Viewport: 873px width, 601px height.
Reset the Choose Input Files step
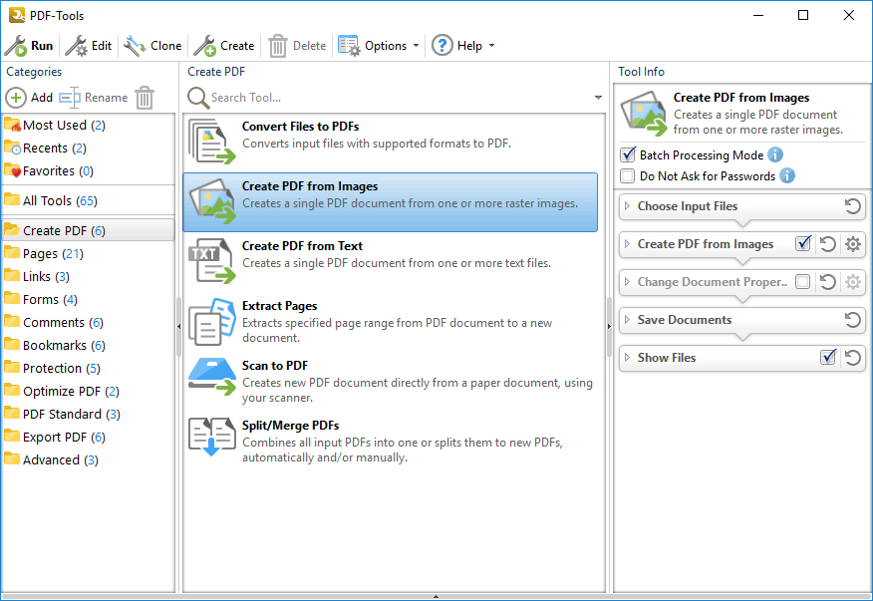(852, 206)
